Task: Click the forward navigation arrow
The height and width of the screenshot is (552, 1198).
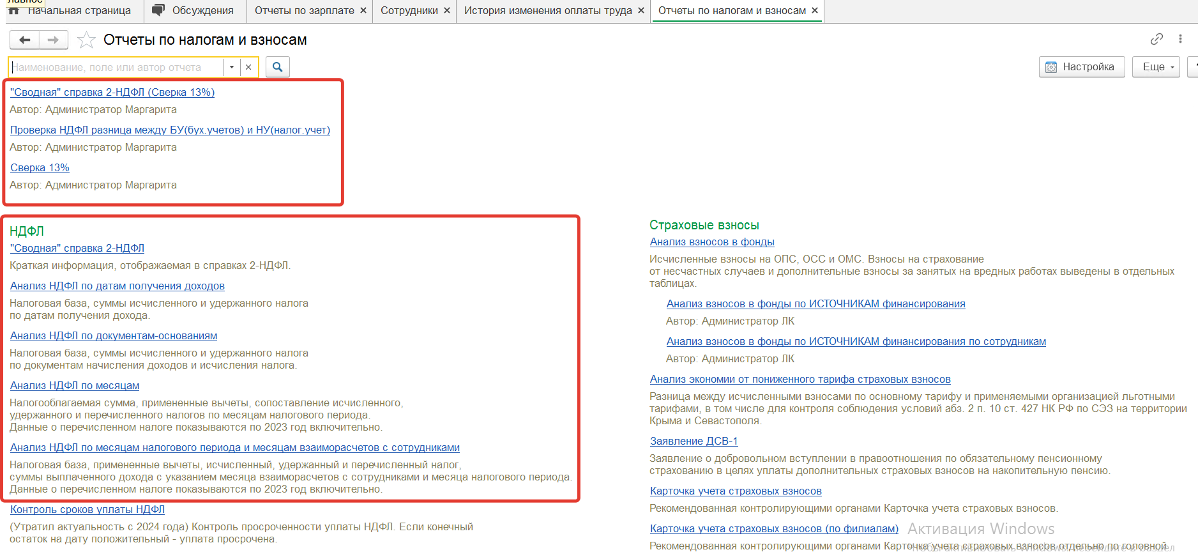Action: click(54, 40)
